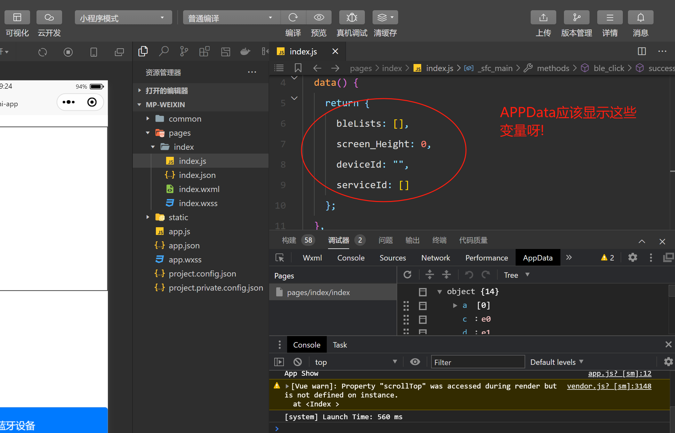Image resolution: width=675 pixels, height=433 pixels.
Task: Switch to the Network tab
Action: [435, 258]
